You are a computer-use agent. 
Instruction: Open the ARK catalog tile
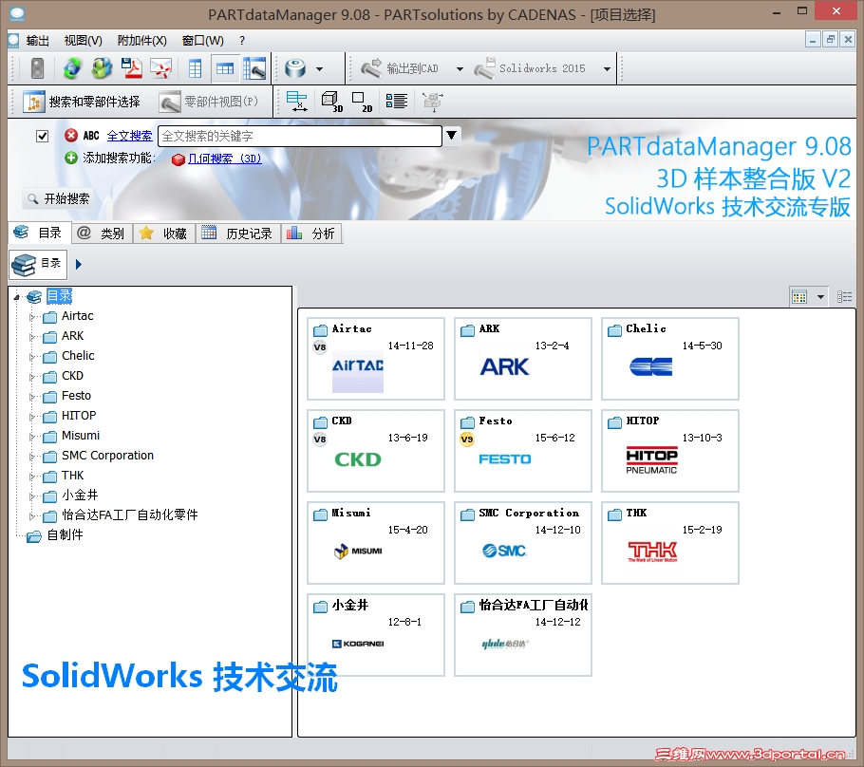coord(523,359)
